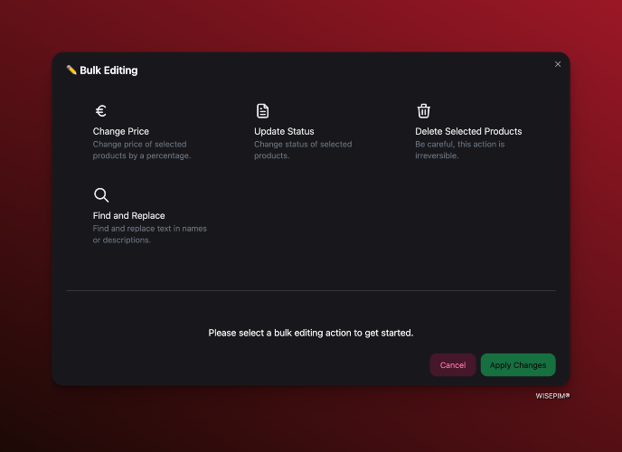
Task: Click the pencil emoji beside Bulk Editing
Action: click(x=71, y=70)
